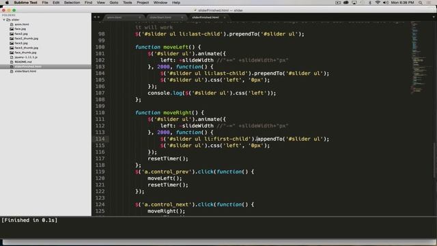The width and height of the screenshot is (437, 246).
Task: Click the 2000 duration value on line 103
Action: point(163,67)
